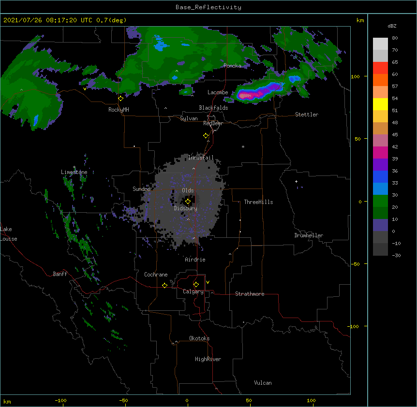The width and height of the screenshot is (417, 407).
Task: Select the Banff label
Action: pyautogui.click(x=60, y=274)
